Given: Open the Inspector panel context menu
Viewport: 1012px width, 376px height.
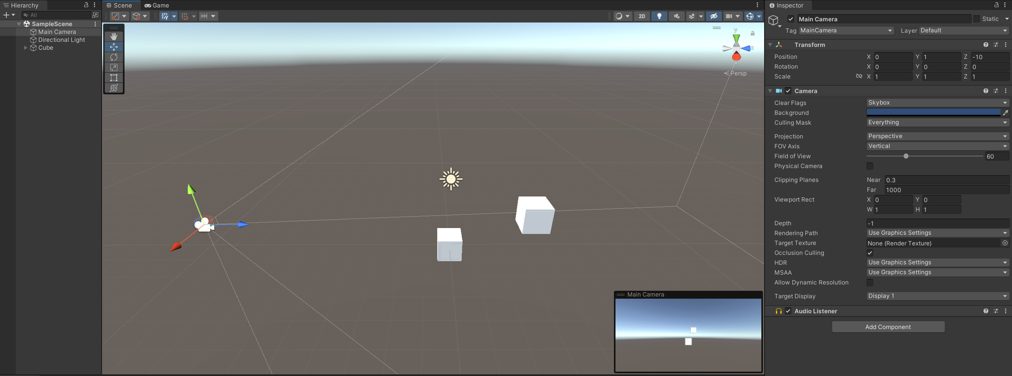Looking at the screenshot, I should (x=1006, y=5).
